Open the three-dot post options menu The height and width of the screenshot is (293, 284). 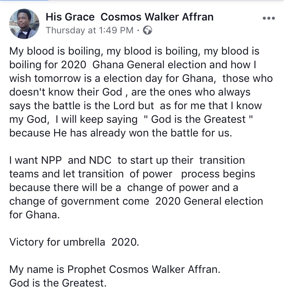269,18
